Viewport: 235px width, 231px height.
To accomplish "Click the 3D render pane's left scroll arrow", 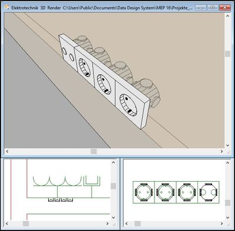I will [x=7, y=152].
